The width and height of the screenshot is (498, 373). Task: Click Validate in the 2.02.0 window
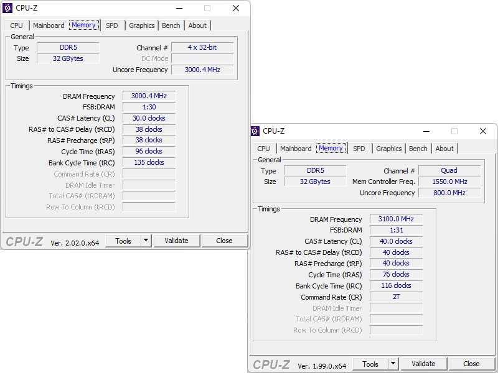coord(177,241)
